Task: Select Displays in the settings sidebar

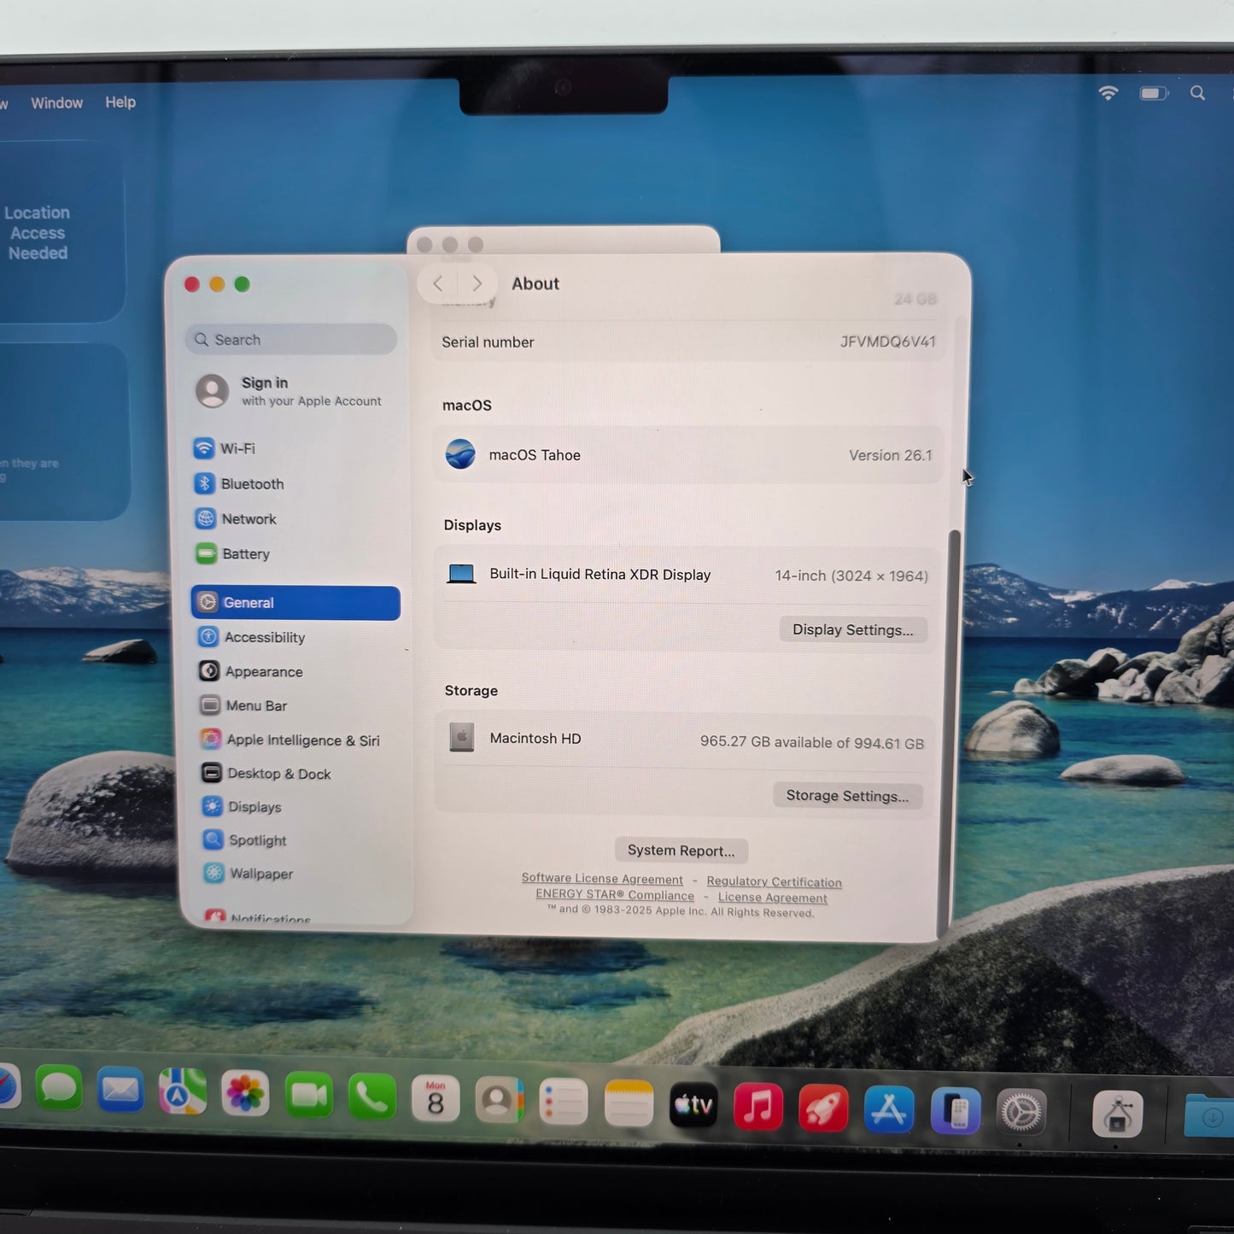Action: pos(254,807)
